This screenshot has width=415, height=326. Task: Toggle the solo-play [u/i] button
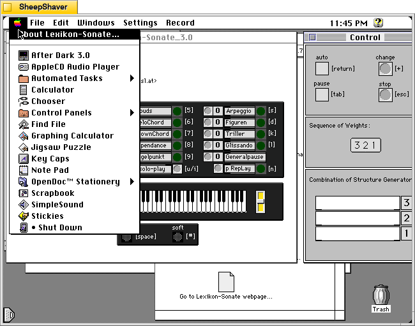pos(177,168)
